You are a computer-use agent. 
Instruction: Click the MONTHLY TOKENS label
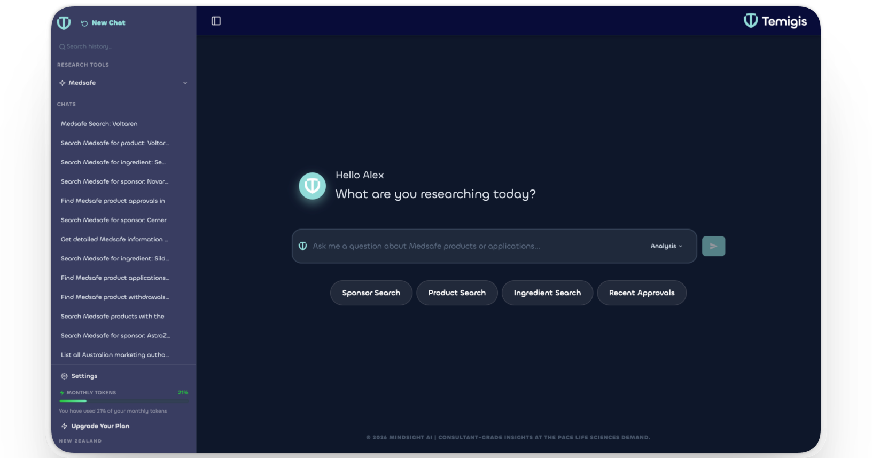point(91,393)
